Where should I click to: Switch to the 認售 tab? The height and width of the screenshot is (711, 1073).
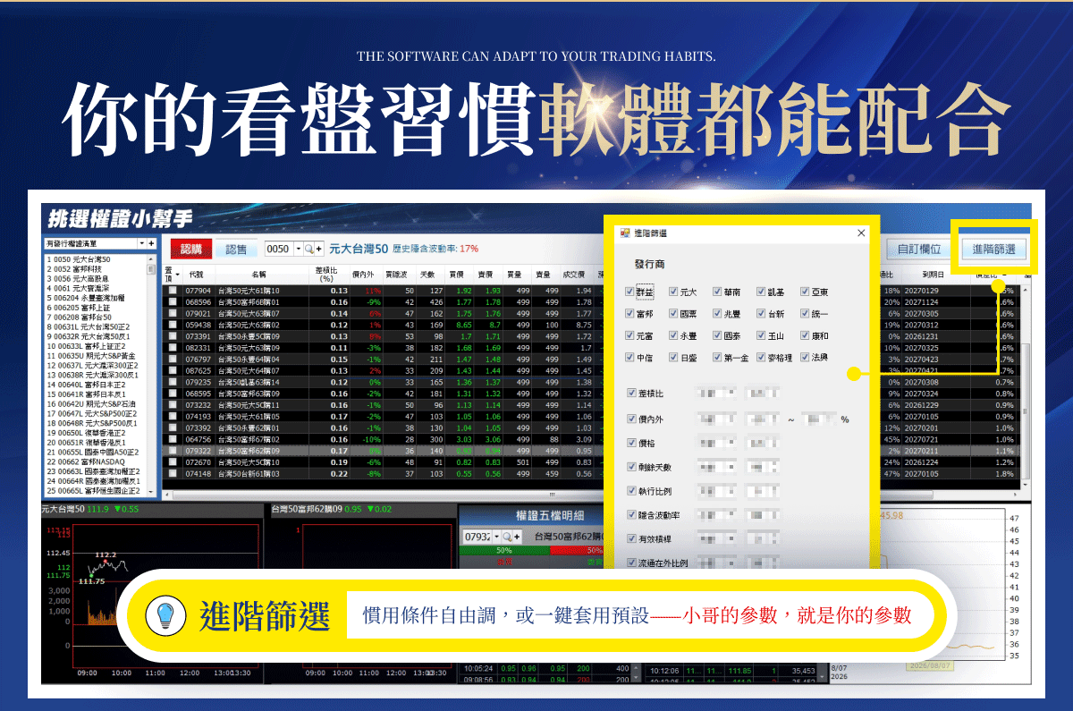[x=236, y=250]
